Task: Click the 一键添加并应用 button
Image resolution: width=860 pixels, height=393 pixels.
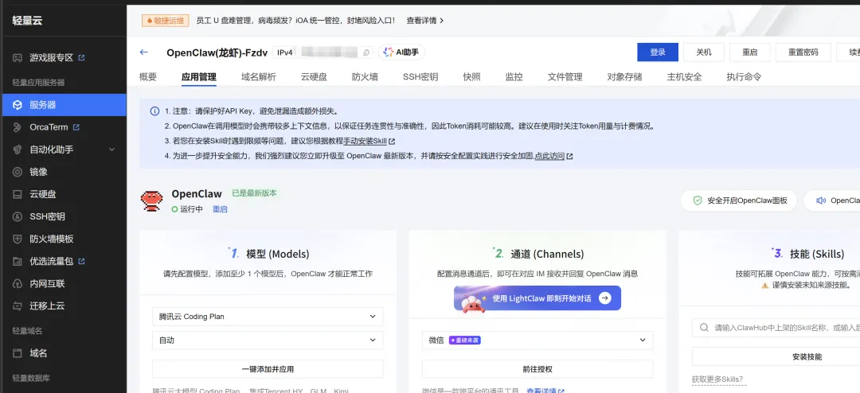Action: (x=268, y=369)
